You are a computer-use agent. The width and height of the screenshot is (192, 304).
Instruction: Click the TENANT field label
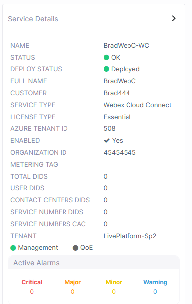23,236
